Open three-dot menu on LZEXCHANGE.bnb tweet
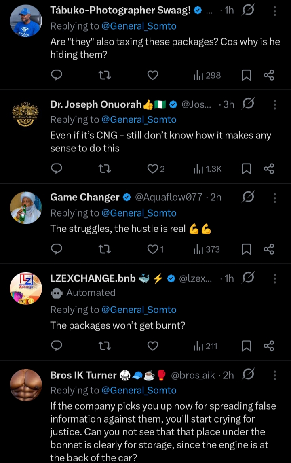Viewport: 291px width, 463px height. (x=275, y=278)
